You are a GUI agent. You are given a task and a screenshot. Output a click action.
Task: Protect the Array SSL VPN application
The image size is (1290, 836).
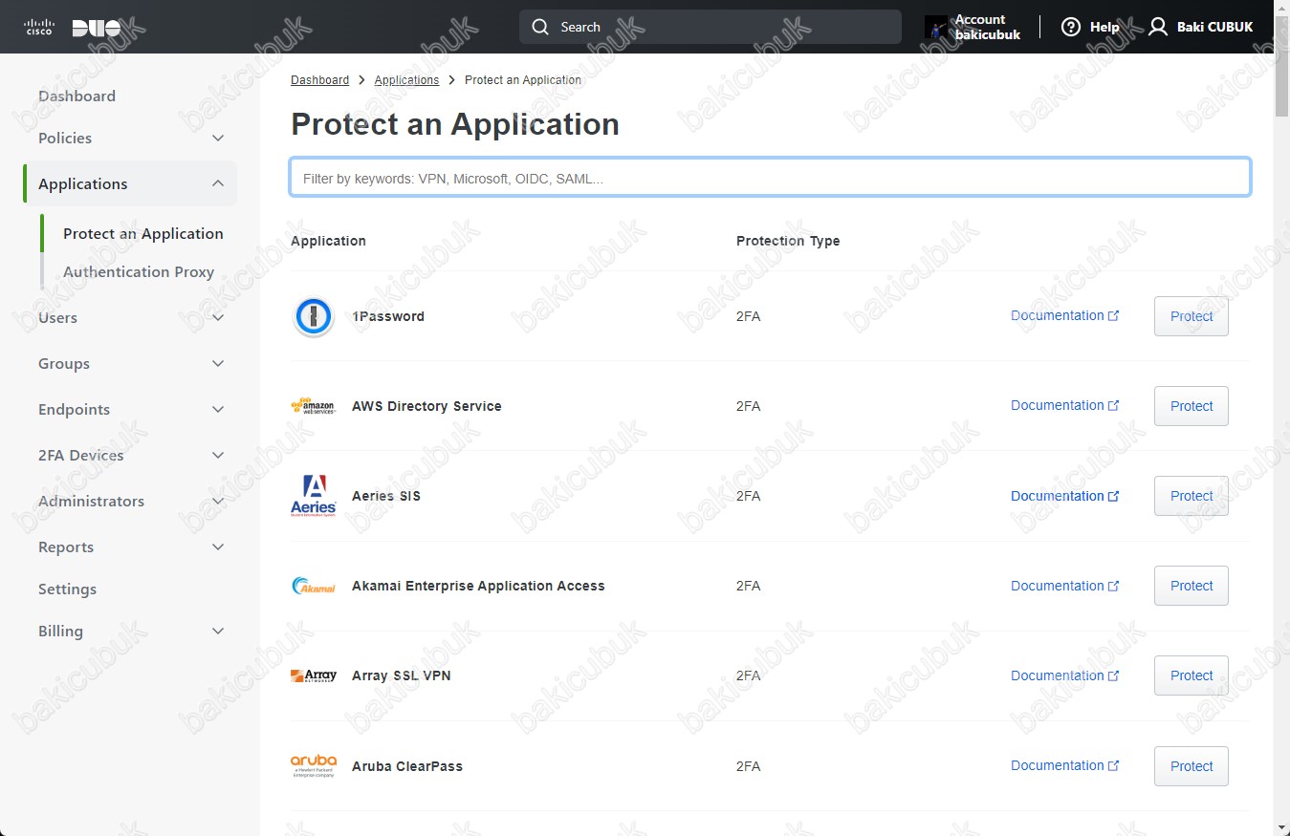pyautogui.click(x=1192, y=675)
